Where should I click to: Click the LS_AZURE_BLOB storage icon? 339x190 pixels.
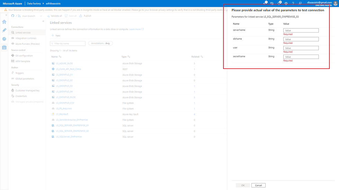pyautogui.click(x=53, y=63)
